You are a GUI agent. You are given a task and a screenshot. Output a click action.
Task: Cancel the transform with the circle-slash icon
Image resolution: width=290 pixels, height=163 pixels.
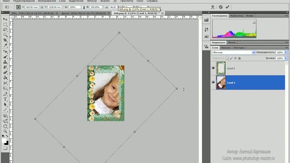click(x=221, y=7)
